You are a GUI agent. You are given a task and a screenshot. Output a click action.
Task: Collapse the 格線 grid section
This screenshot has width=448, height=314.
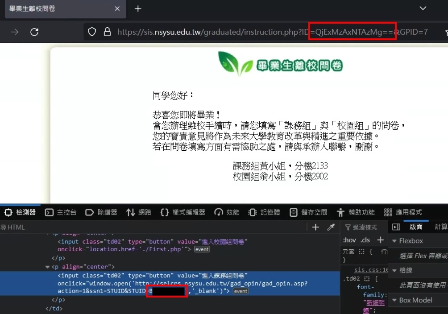coord(394,271)
